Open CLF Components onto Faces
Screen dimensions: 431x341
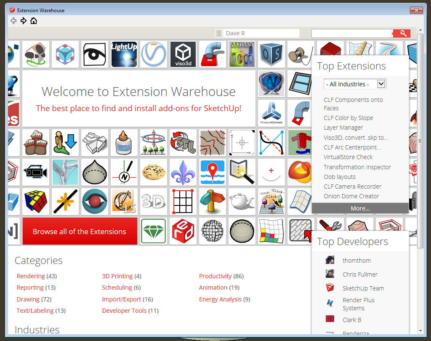click(353, 104)
